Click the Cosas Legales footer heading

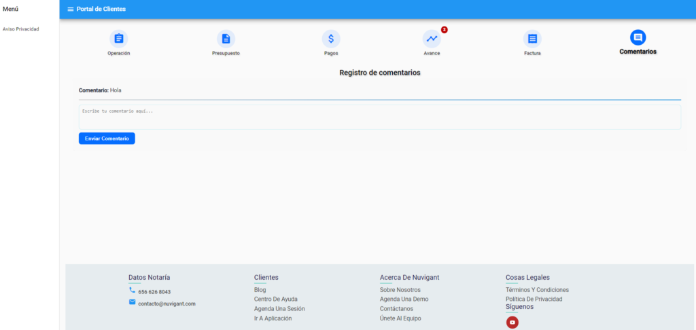click(527, 277)
